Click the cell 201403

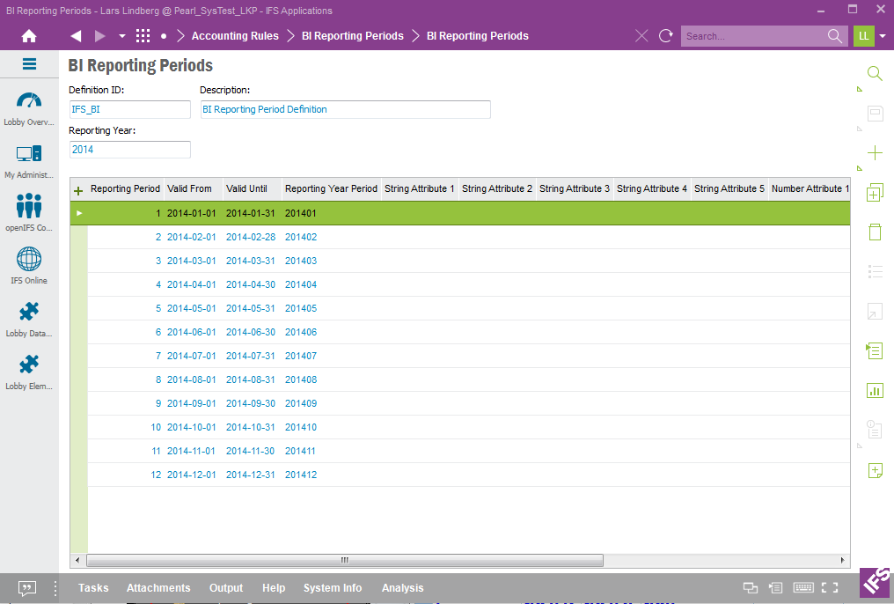tap(301, 261)
